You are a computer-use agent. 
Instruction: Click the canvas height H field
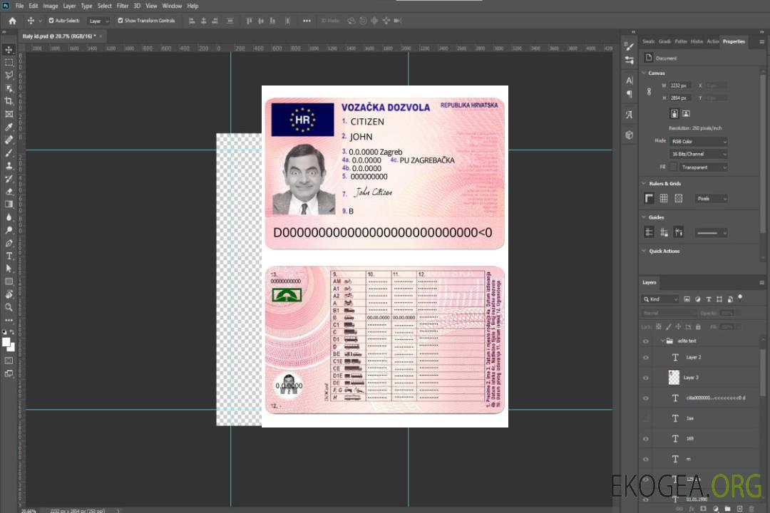tap(681, 98)
